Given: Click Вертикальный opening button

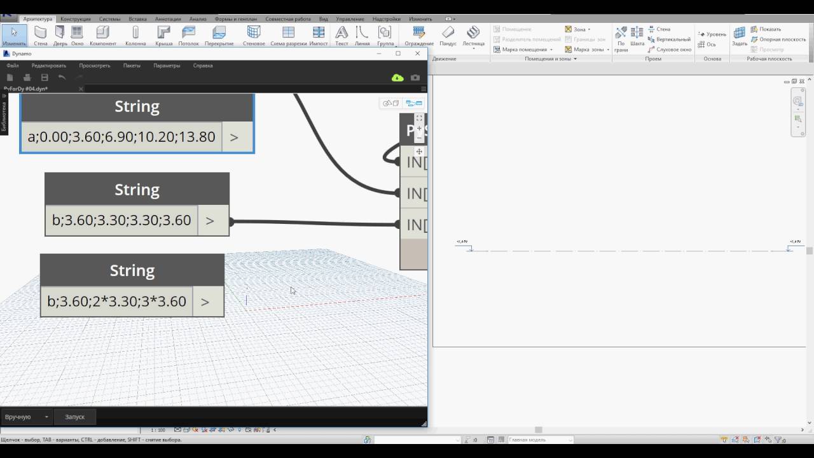Looking at the screenshot, I should coord(669,39).
